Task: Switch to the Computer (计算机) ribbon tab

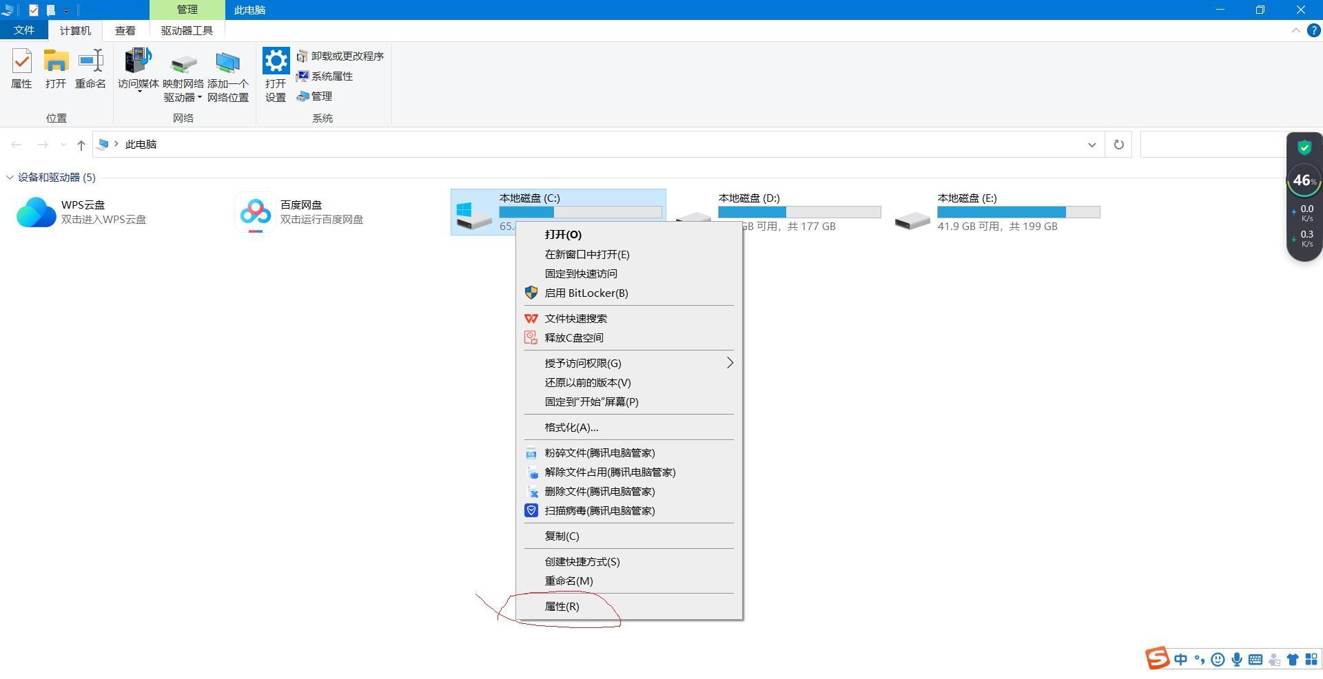Action: tap(75, 30)
